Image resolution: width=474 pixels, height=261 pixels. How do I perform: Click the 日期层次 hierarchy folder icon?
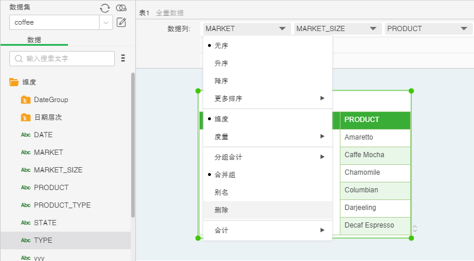click(25, 117)
